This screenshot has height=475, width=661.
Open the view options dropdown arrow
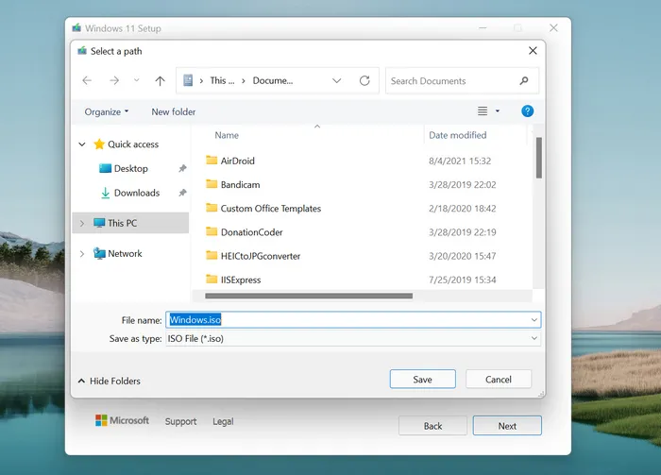(498, 110)
